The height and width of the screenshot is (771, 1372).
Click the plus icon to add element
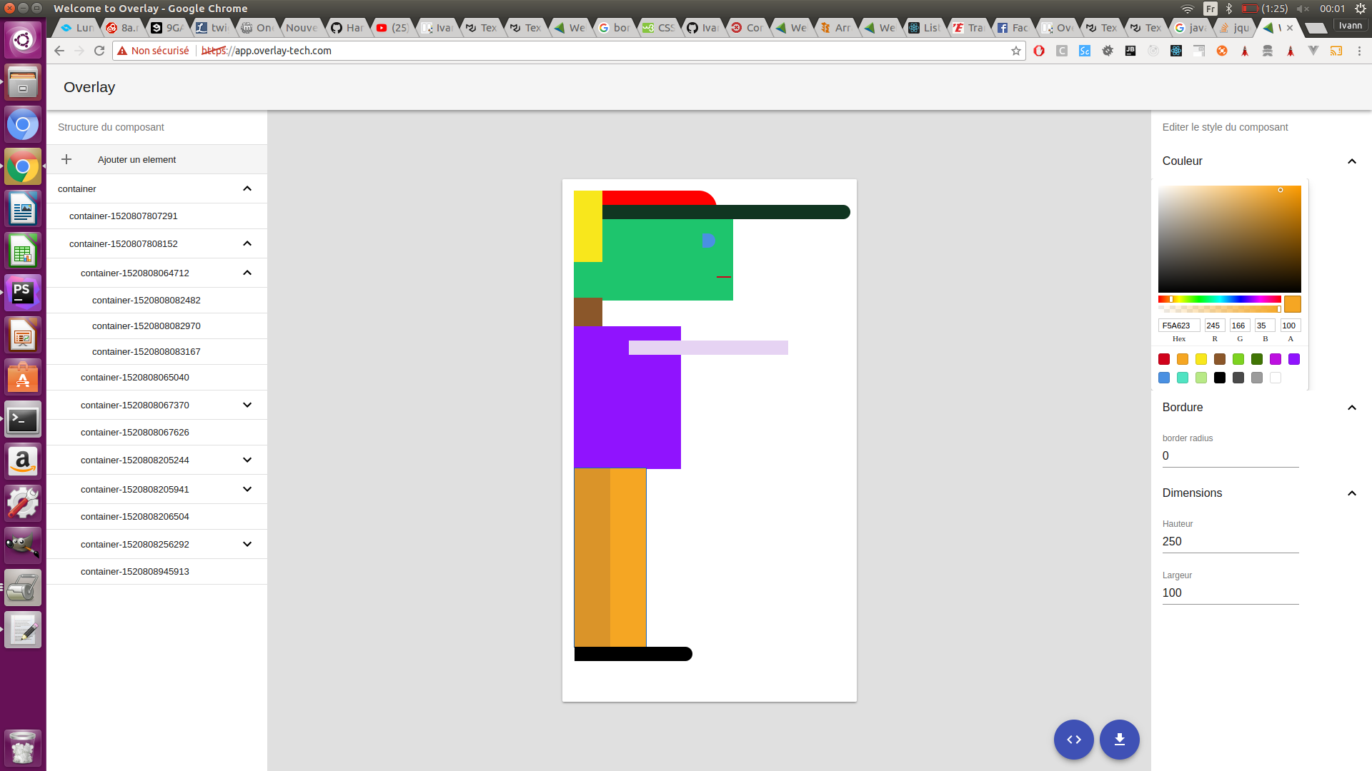coord(66,159)
